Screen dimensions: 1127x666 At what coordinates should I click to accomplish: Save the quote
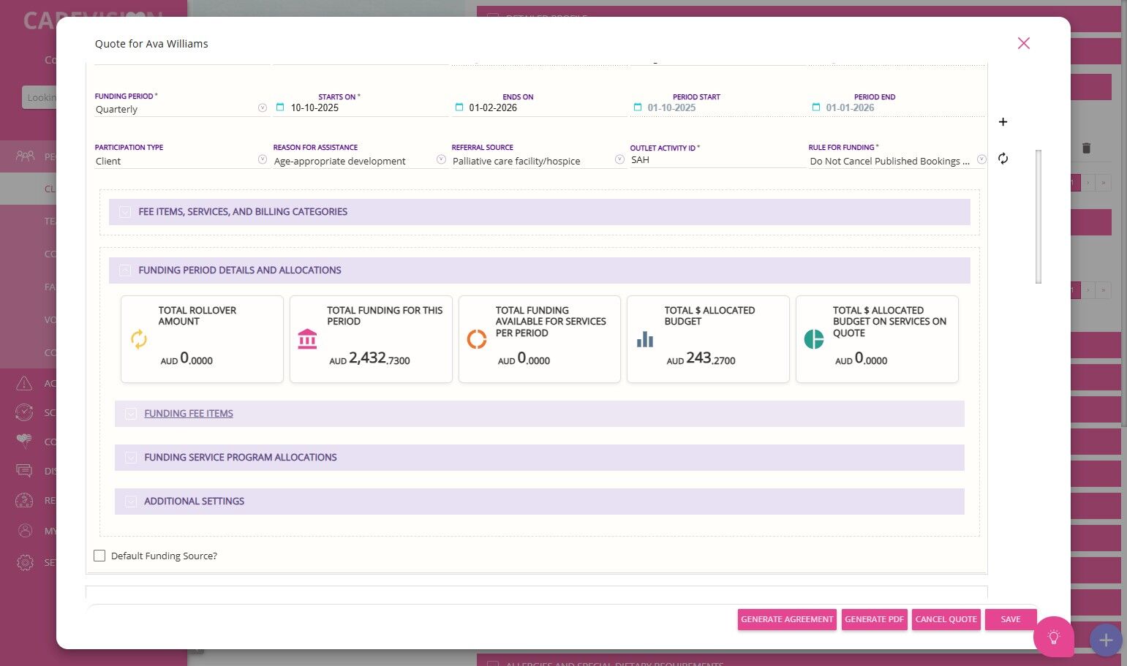pos(1011,619)
